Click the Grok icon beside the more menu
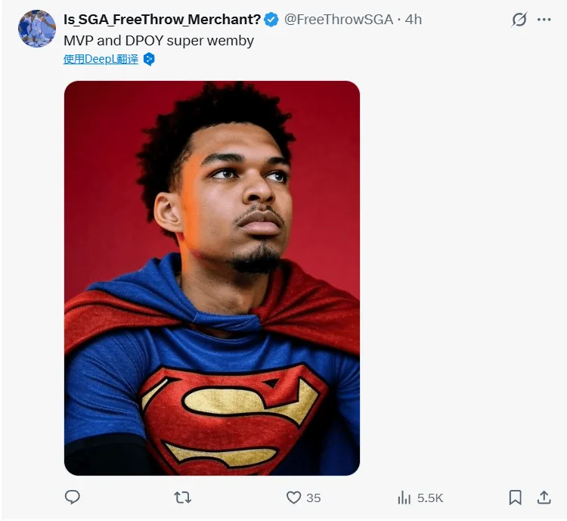This screenshot has height=521, width=567. tap(519, 20)
